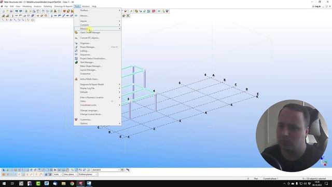This screenshot has height=187, width=332.
Task: Open Phase Manager from the menu
Action: [98, 47]
